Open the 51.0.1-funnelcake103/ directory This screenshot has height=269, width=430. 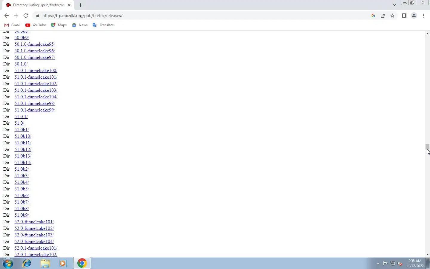click(36, 90)
